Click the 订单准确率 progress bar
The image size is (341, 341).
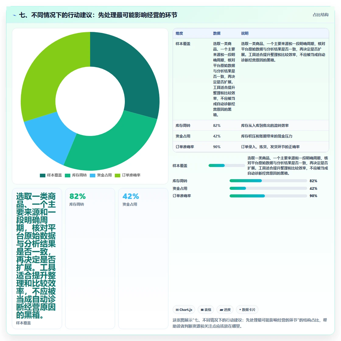(268, 196)
